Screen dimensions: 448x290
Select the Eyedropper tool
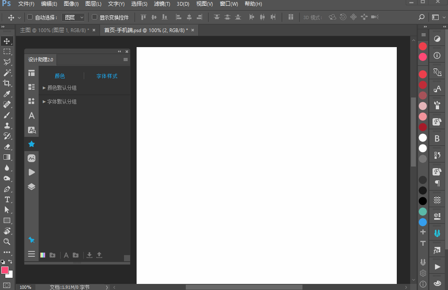[7, 94]
